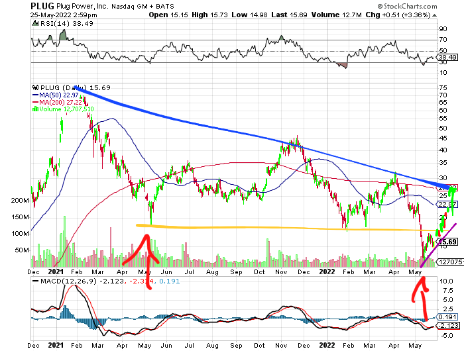Image resolution: width=464 pixels, height=351 pixels.
Task: Click the timestamp '25-May-2022 2:59pm'
Action: coord(64,15)
